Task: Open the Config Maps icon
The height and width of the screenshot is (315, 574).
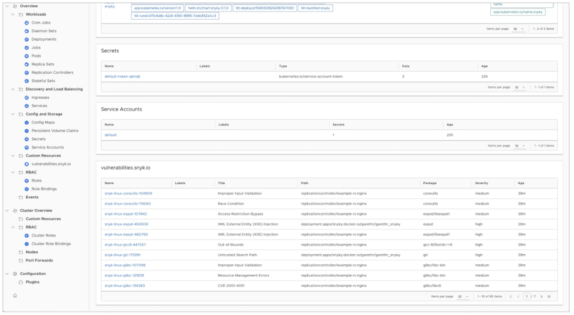Action: tap(27, 123)
